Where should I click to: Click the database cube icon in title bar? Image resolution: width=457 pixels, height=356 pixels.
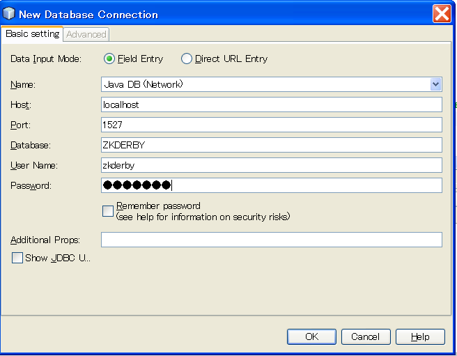pyautogui.click(x=8, y=13)
